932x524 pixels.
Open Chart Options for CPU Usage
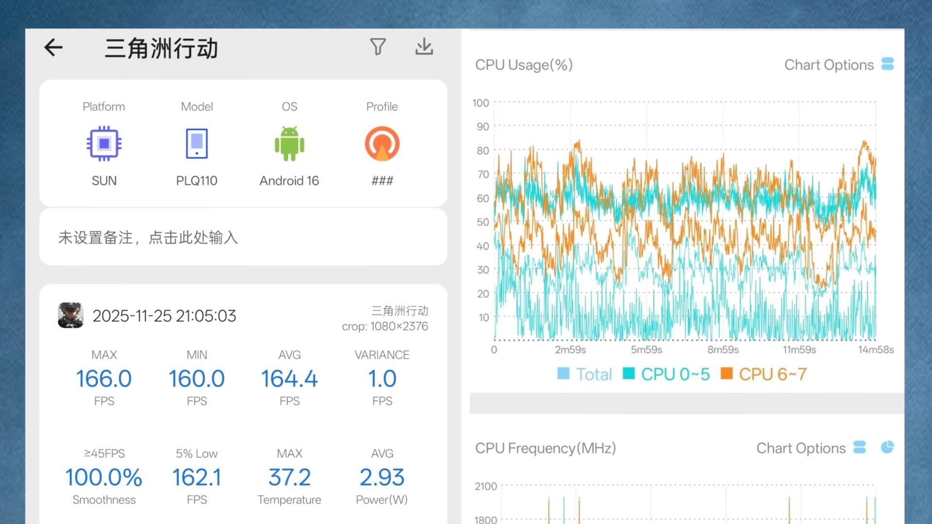(829, 65)
